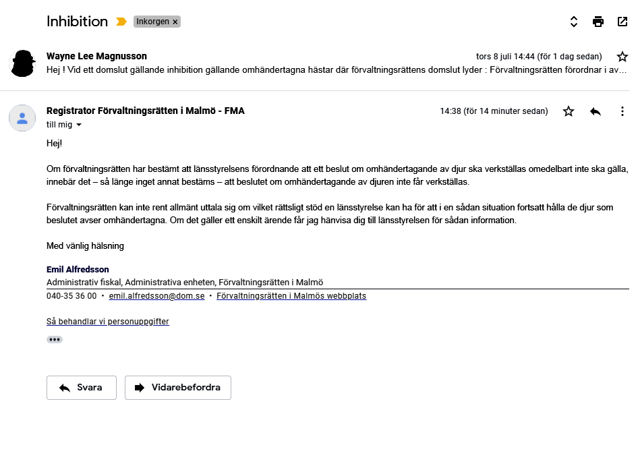Viewport: 638px width, 470px height.
Task: Open the three-dot more options menu
Action: 622,111
